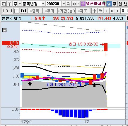Image resolution: width=128 pixels, height=126 pixels.
Task: Expand the stock code history dropdown
Action: click(64, 4)
